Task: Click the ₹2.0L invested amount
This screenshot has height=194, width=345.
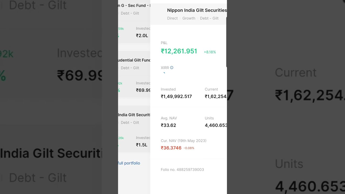Action: 142,36
